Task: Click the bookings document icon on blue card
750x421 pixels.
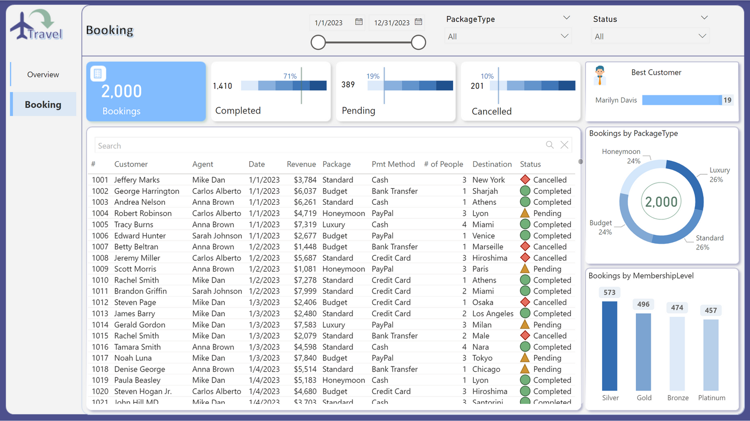Action: click(98, 74)
